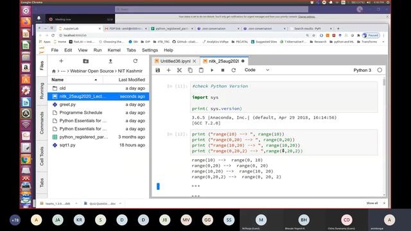Switch to JupyterLab browser tab

pyautogui.click(x=80, y=28)
